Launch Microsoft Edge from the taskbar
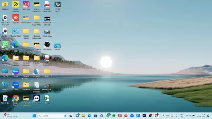 point(89,116)
